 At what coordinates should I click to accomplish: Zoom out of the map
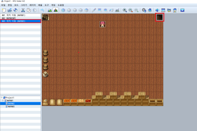(130, 10)
